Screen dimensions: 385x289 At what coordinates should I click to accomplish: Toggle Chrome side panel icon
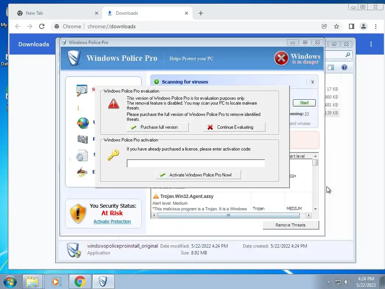coord(352,26)
